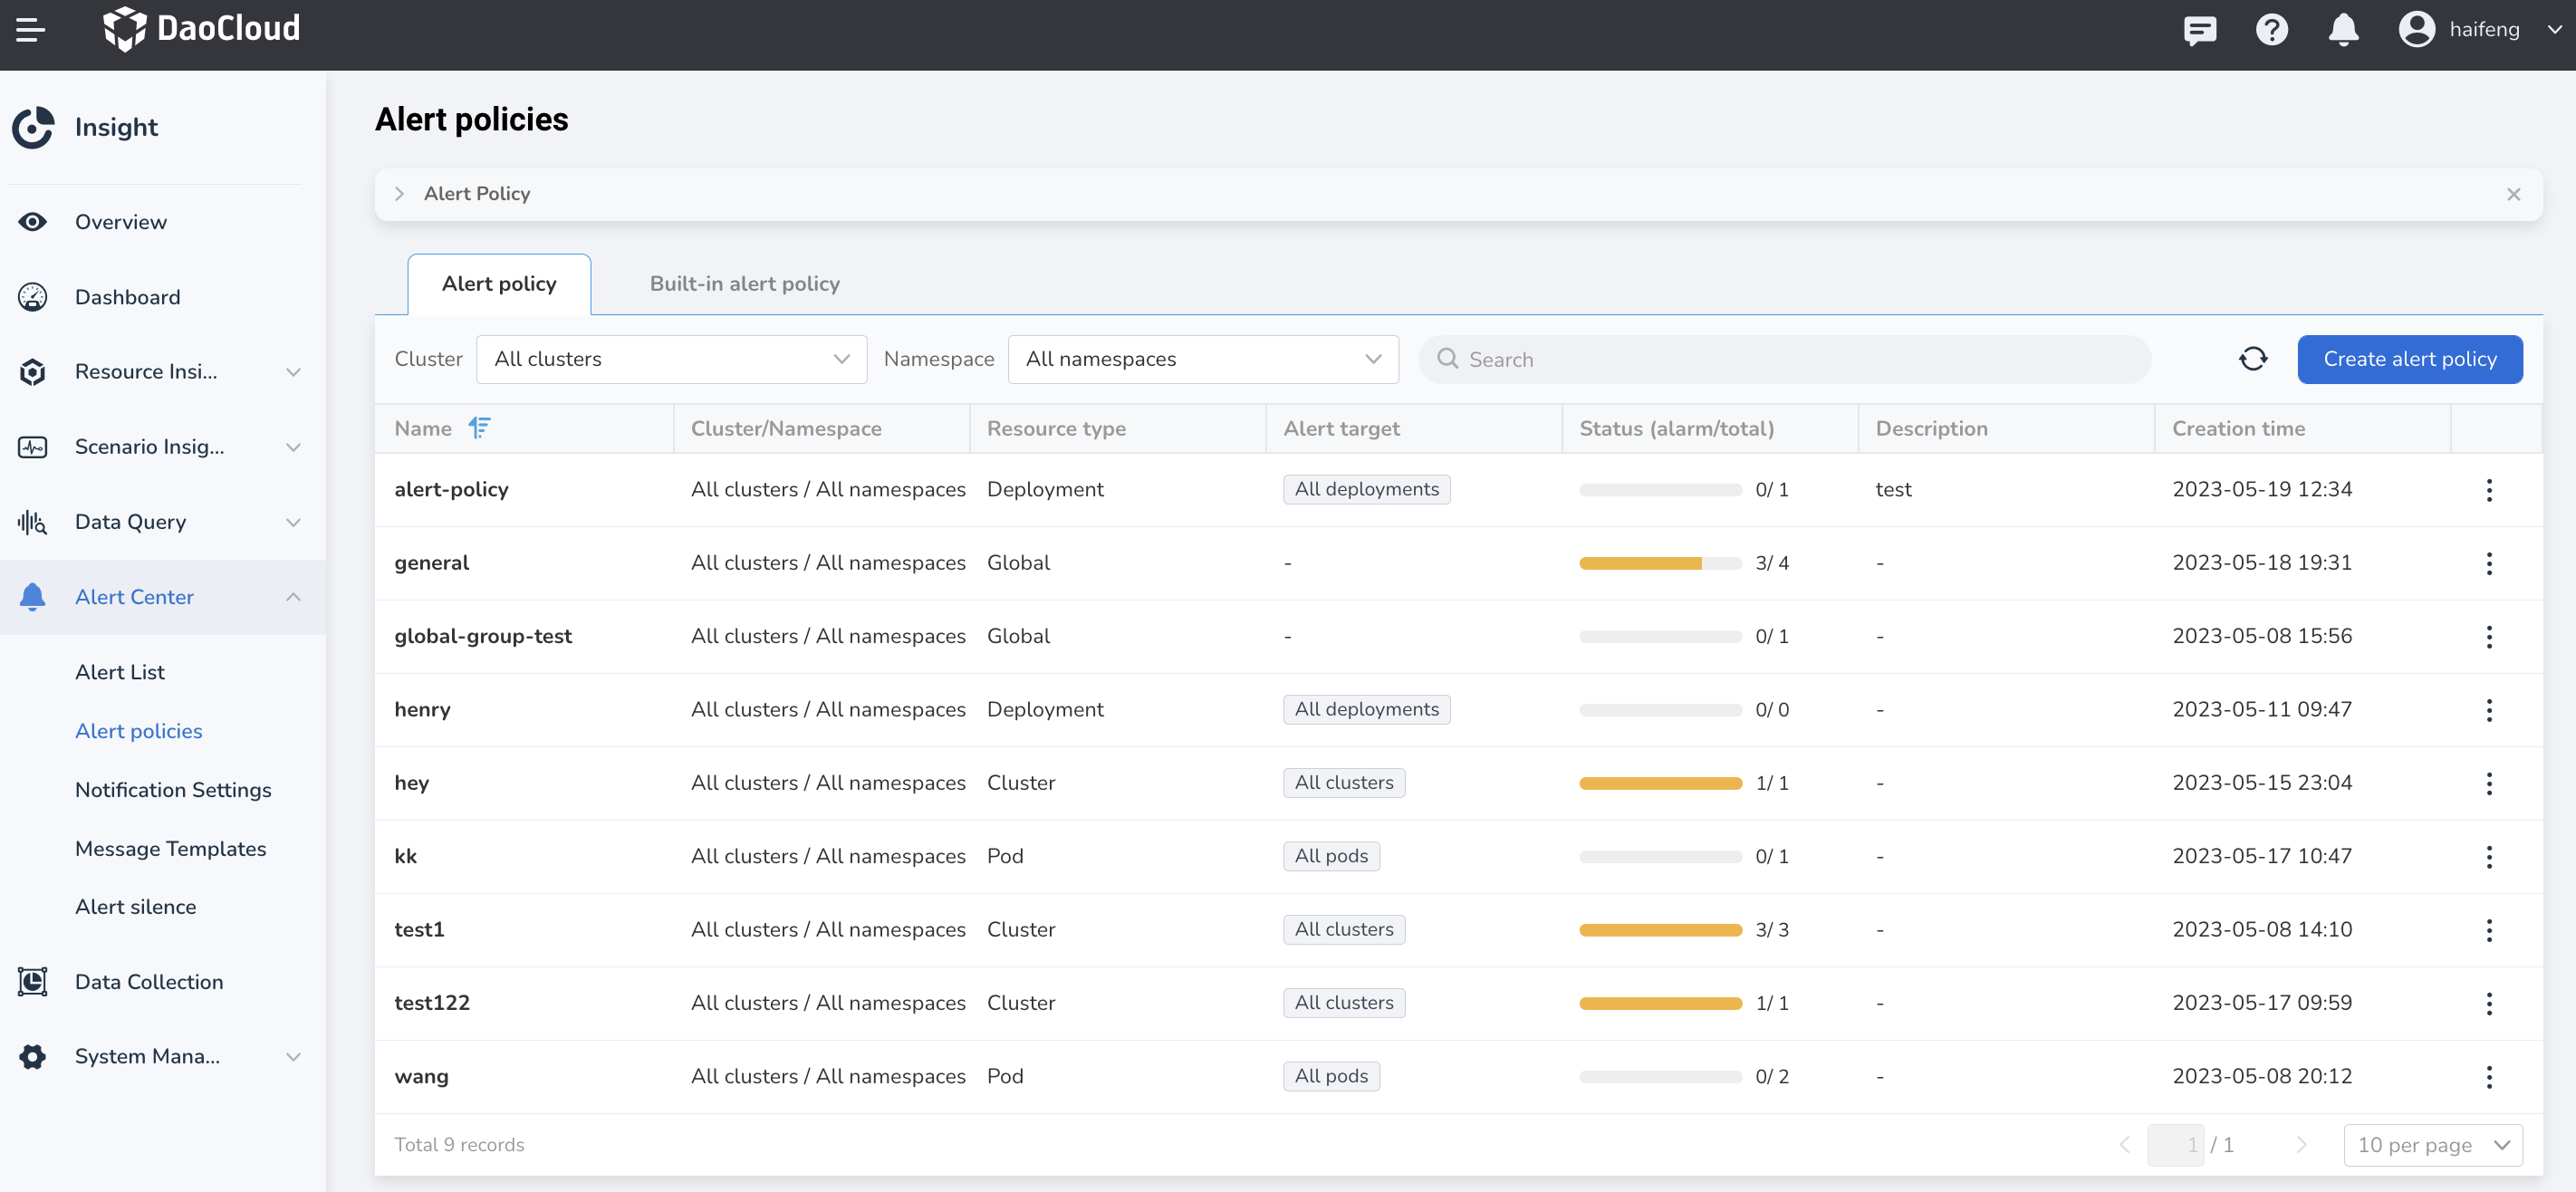Click the haifeng user avatar icon
The image size is (2576, 1192).
[x=2416, y=30]
